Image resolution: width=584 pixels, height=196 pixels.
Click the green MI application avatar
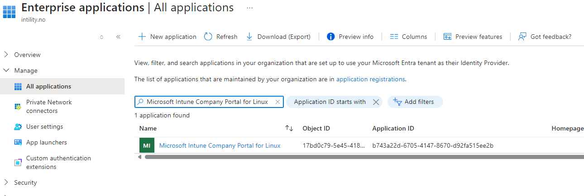point(147,146)
